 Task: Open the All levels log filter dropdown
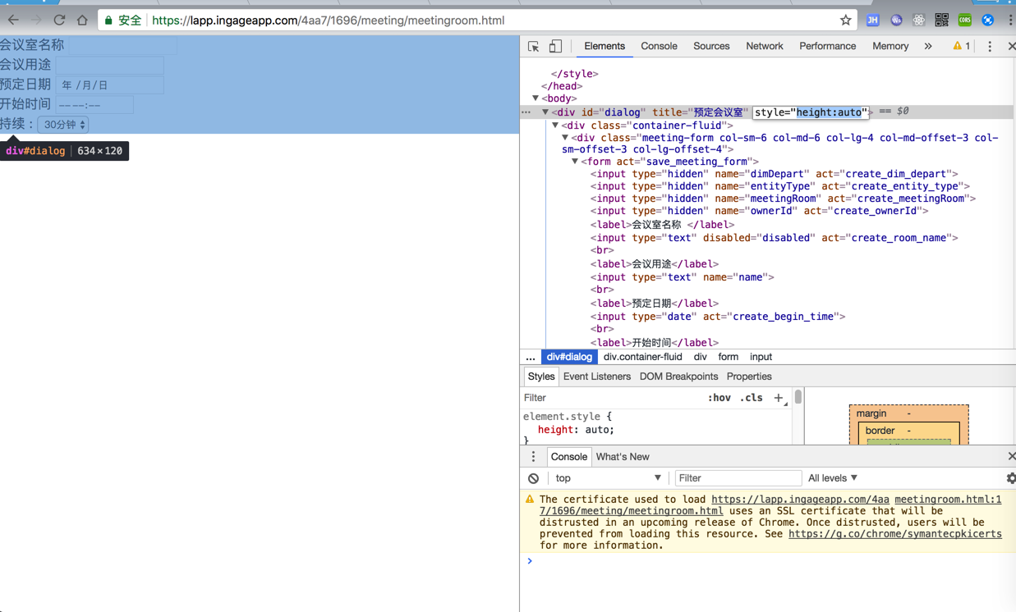pyautogui.click(x=832, y=478)
